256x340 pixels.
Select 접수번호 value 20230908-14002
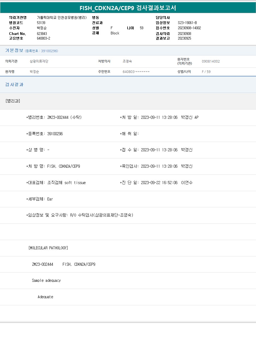click(189, 28)
